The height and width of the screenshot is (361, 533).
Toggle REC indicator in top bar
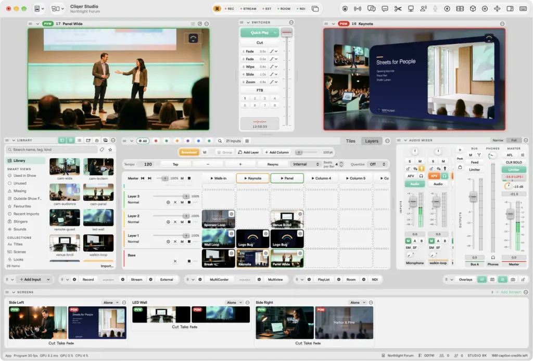(x=230, y=9)
